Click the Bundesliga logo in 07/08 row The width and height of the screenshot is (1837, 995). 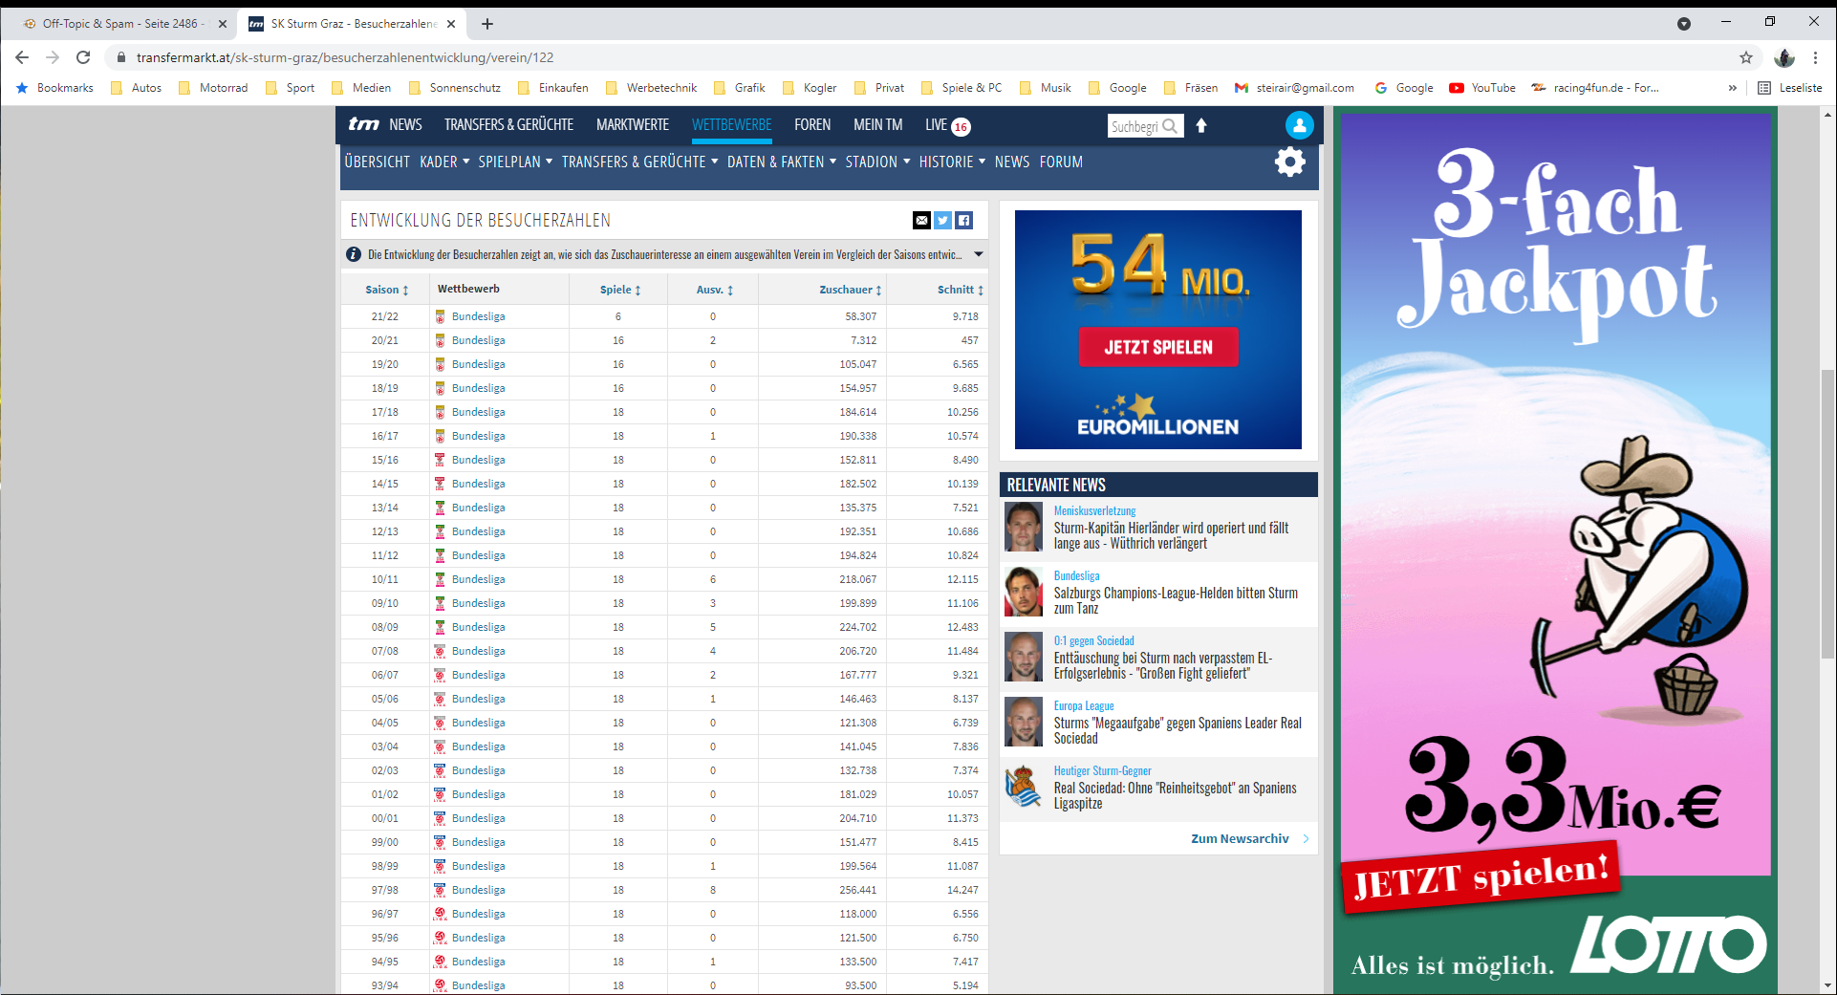click(440, 651)
